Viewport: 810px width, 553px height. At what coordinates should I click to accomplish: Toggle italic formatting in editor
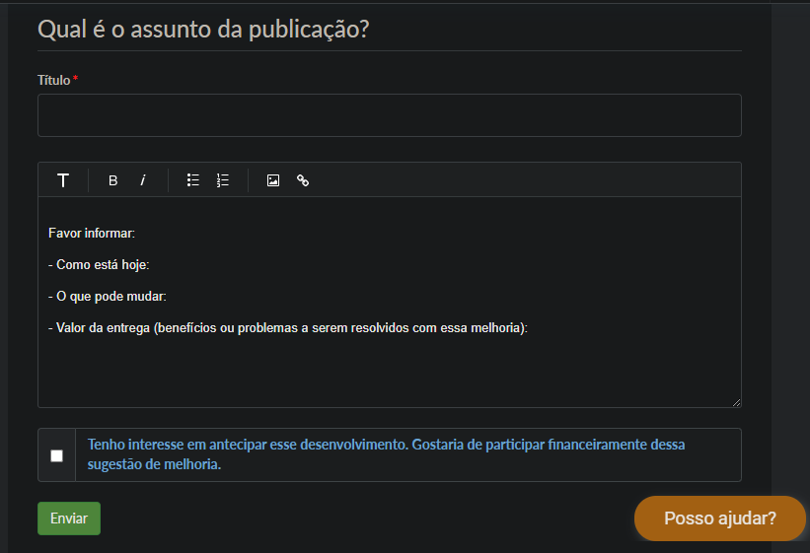click(143, 180)
